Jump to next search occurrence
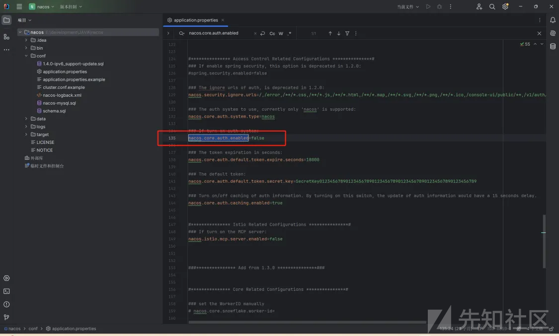 (339, 33)
